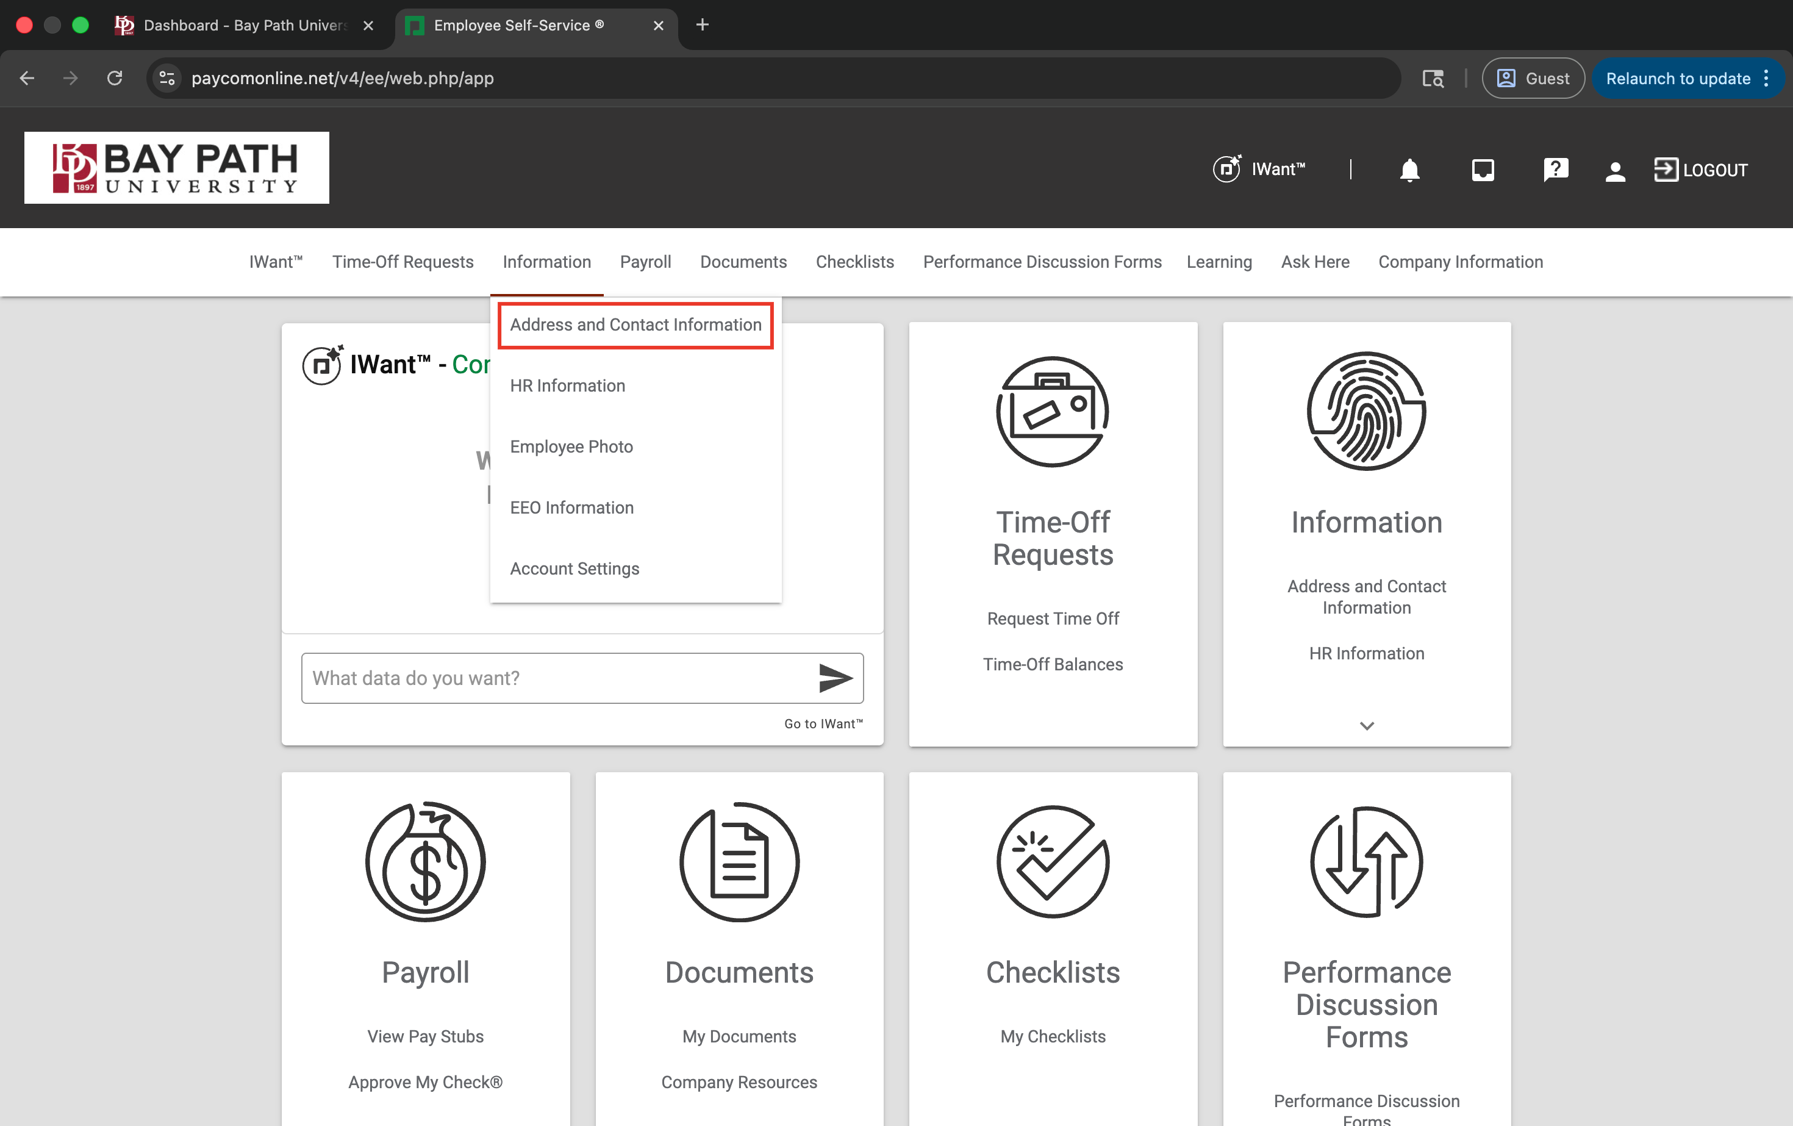The height and width of the screenshot is (1126, 1793).
Task: Open the Payroll menu in navigation
Action: pos(645,262)
